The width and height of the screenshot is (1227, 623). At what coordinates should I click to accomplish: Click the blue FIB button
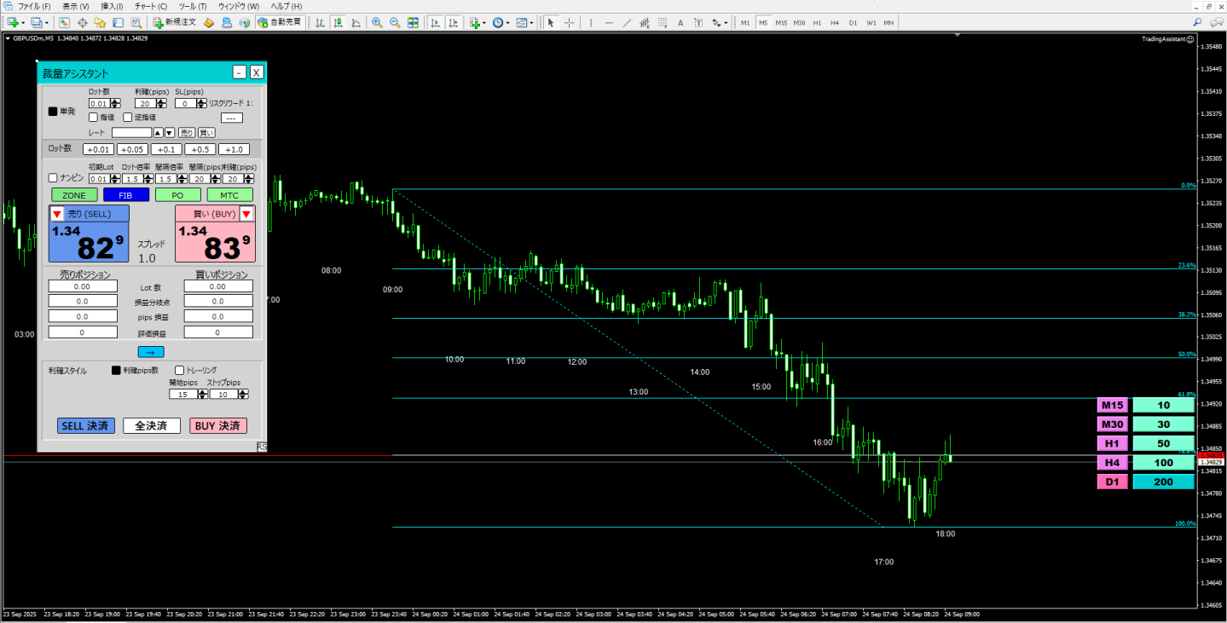(125, 195)
